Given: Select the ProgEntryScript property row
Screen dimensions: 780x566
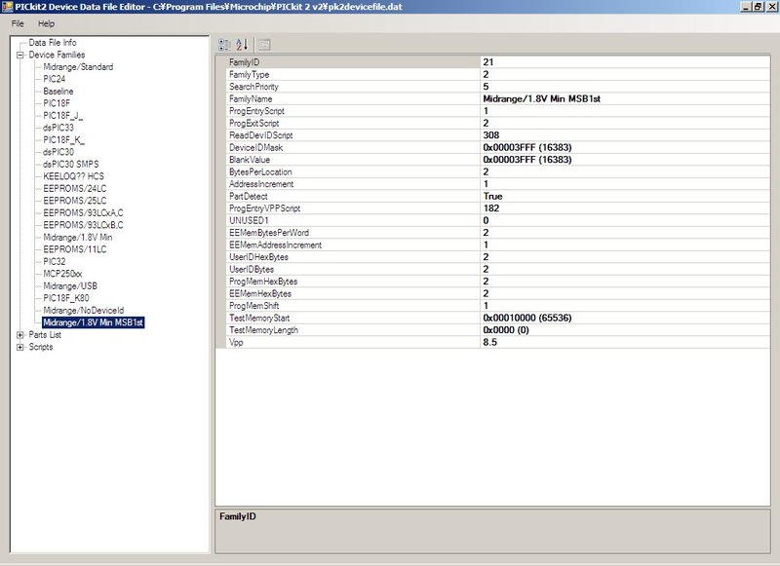Looking at the screenshot, I should pos(498,111).
